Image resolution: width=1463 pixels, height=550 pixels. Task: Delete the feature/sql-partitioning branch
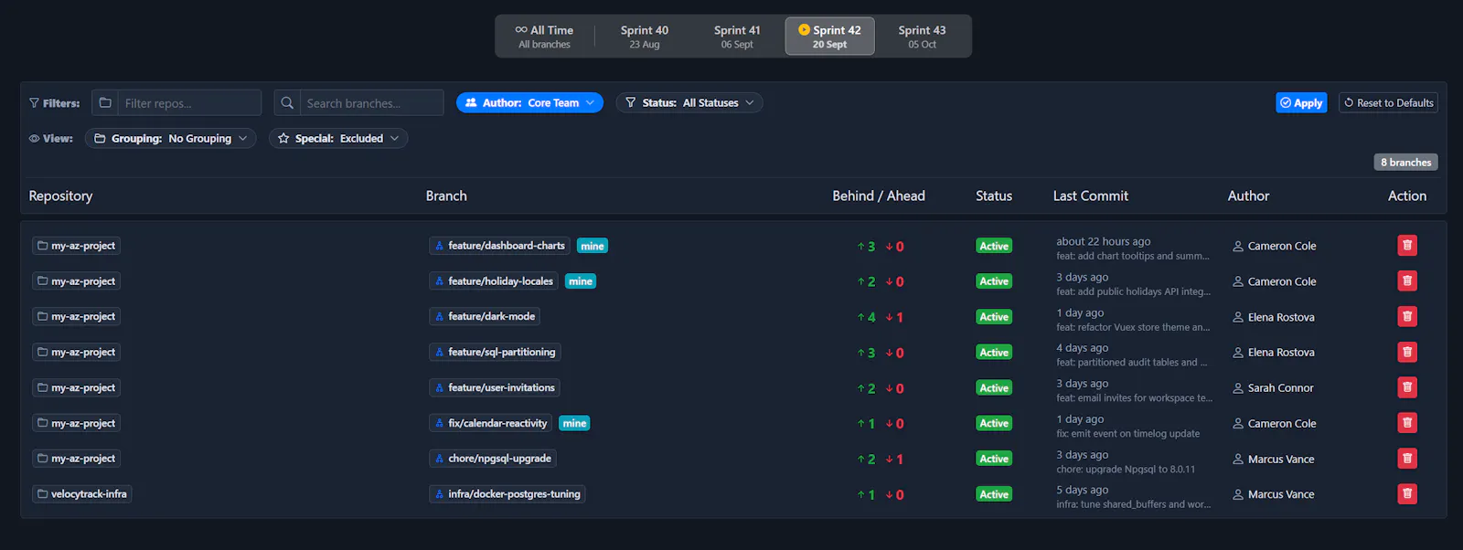(x=1407, y=352)
